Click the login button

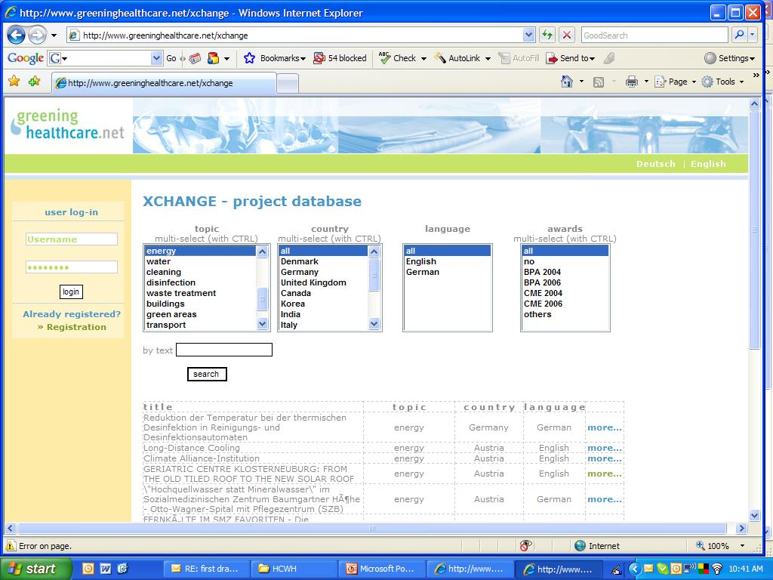point(71,292)
